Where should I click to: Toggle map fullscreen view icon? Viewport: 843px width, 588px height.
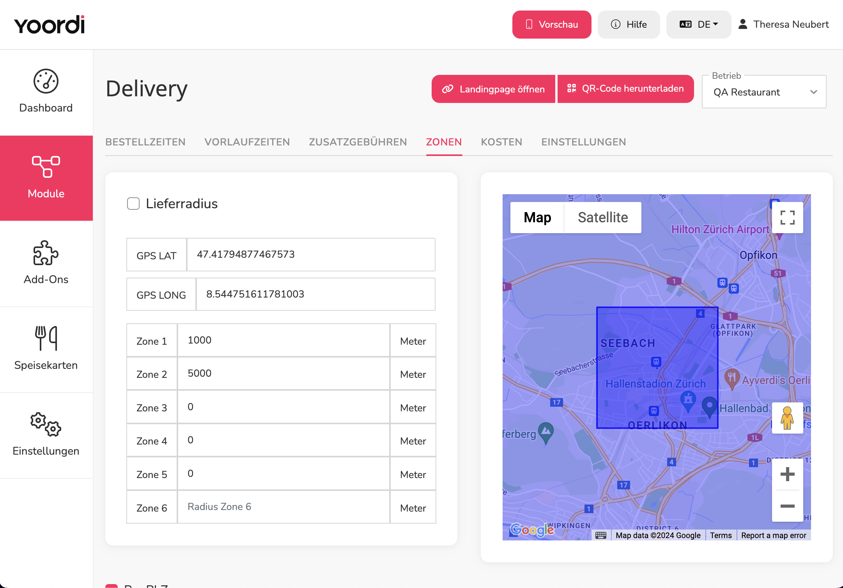tap(787, 218)
